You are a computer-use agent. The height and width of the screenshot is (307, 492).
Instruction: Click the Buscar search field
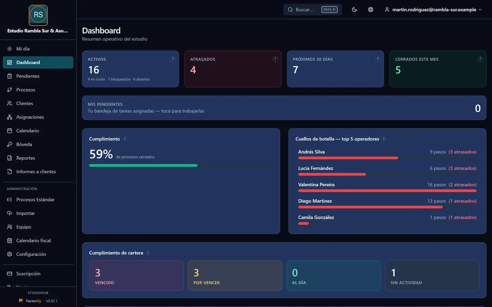(313, 10)
